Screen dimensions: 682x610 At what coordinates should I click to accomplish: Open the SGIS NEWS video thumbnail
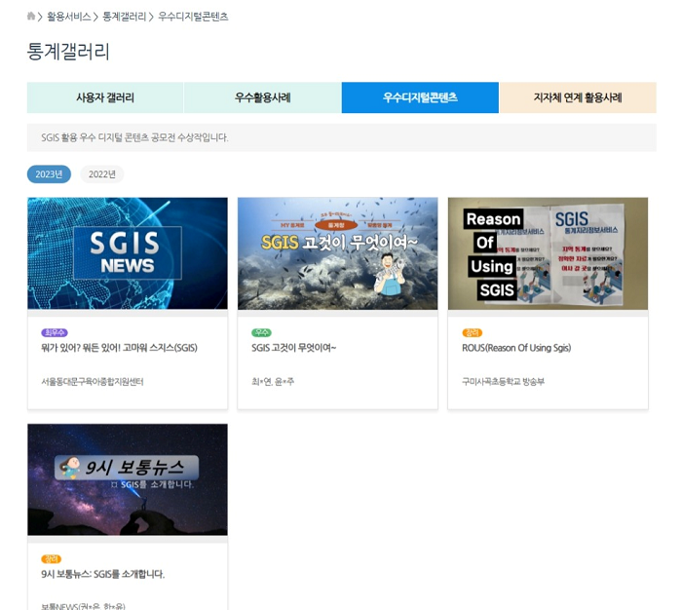click(128, 253)
